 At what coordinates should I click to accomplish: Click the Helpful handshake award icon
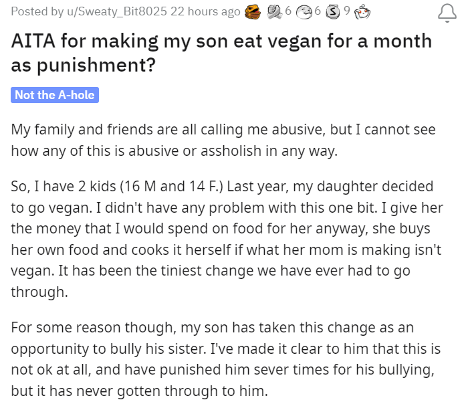(x=274, y=11)
